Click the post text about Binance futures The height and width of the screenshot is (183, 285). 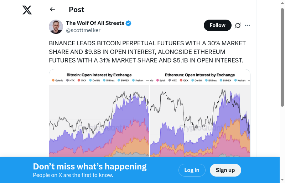147,52
